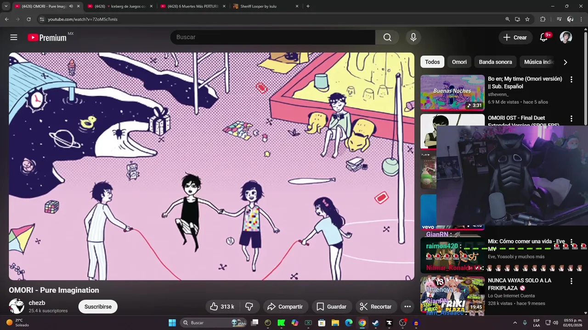588x330 pixels.
Task: Click the browser address bar URL
Action: point(83,19)
